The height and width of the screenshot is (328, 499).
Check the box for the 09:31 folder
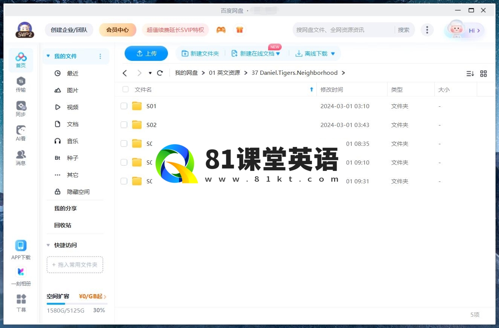(124, 181)
